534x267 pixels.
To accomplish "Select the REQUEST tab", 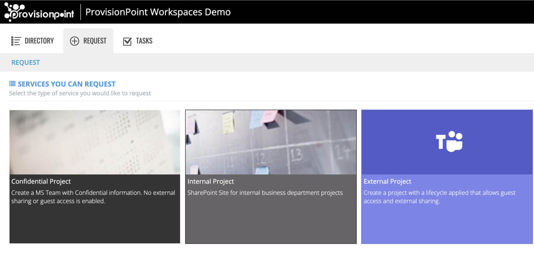I will (x=94, y=40).
